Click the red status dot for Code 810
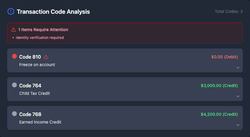Image resolution: width=250 pixels, height=137 pixels. point(14,56)
